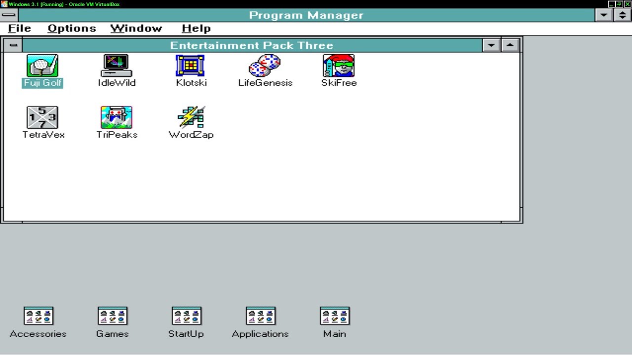The height and width of the screenshot is (355, 632).
Task: Restore Program Manager with the double-arrow button
Action: point(623,15)
